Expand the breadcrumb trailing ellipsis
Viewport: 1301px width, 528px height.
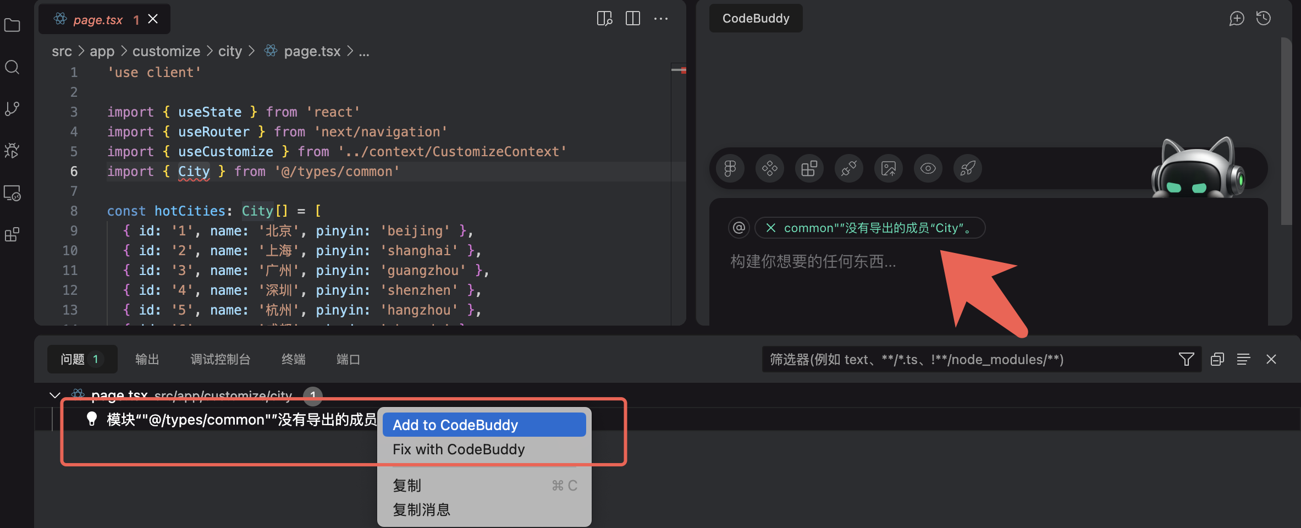click(364, 52)
